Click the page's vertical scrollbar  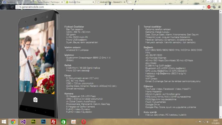pos(220,60)
